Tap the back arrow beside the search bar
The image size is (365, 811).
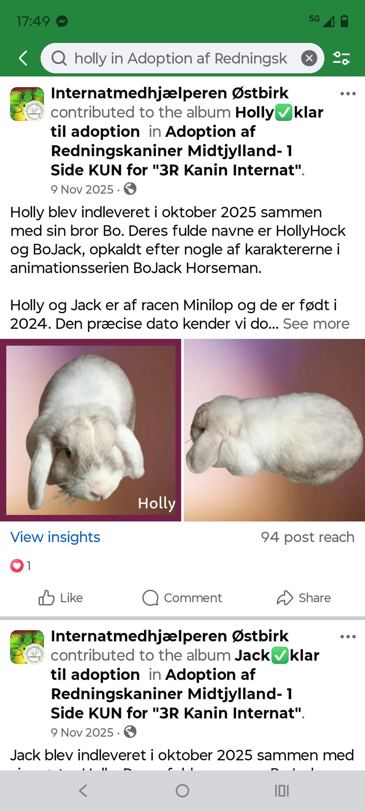(24, 58)
